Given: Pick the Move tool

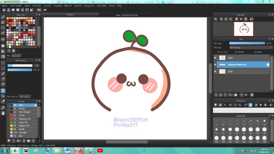Looking at the screenshot, I should pyautogui.click(x=3, y=39).
